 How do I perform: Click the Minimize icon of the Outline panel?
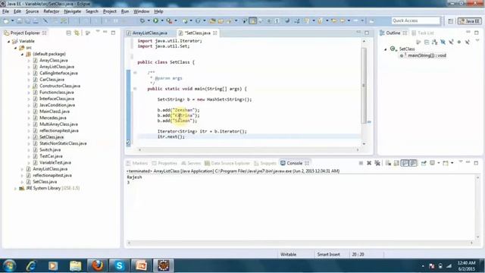[x=468, y=32]
